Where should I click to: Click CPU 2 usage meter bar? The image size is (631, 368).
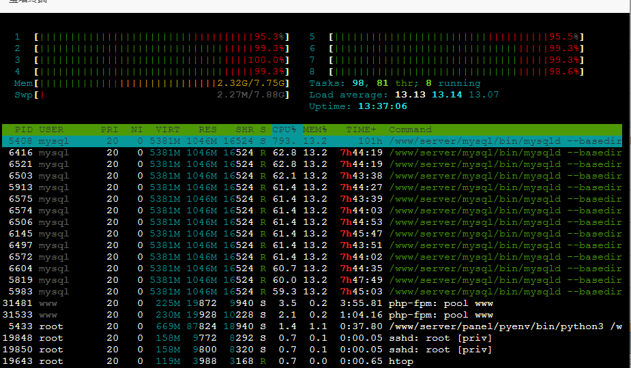click(162, 48)
